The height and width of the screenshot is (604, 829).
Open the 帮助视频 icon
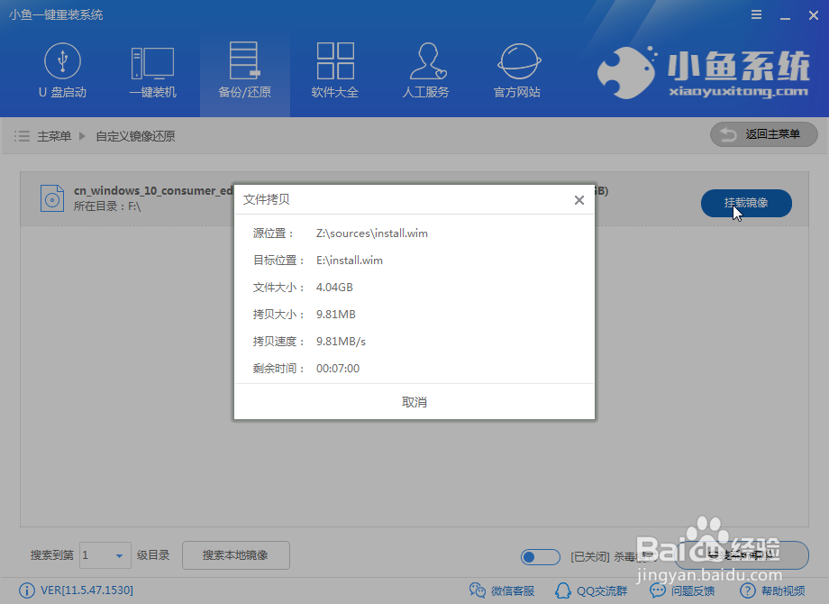pos(772,590)
